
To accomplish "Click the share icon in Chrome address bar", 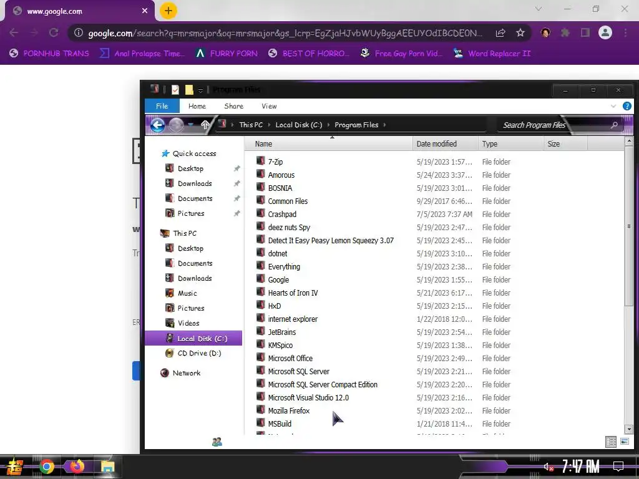I will click(500, 32).
